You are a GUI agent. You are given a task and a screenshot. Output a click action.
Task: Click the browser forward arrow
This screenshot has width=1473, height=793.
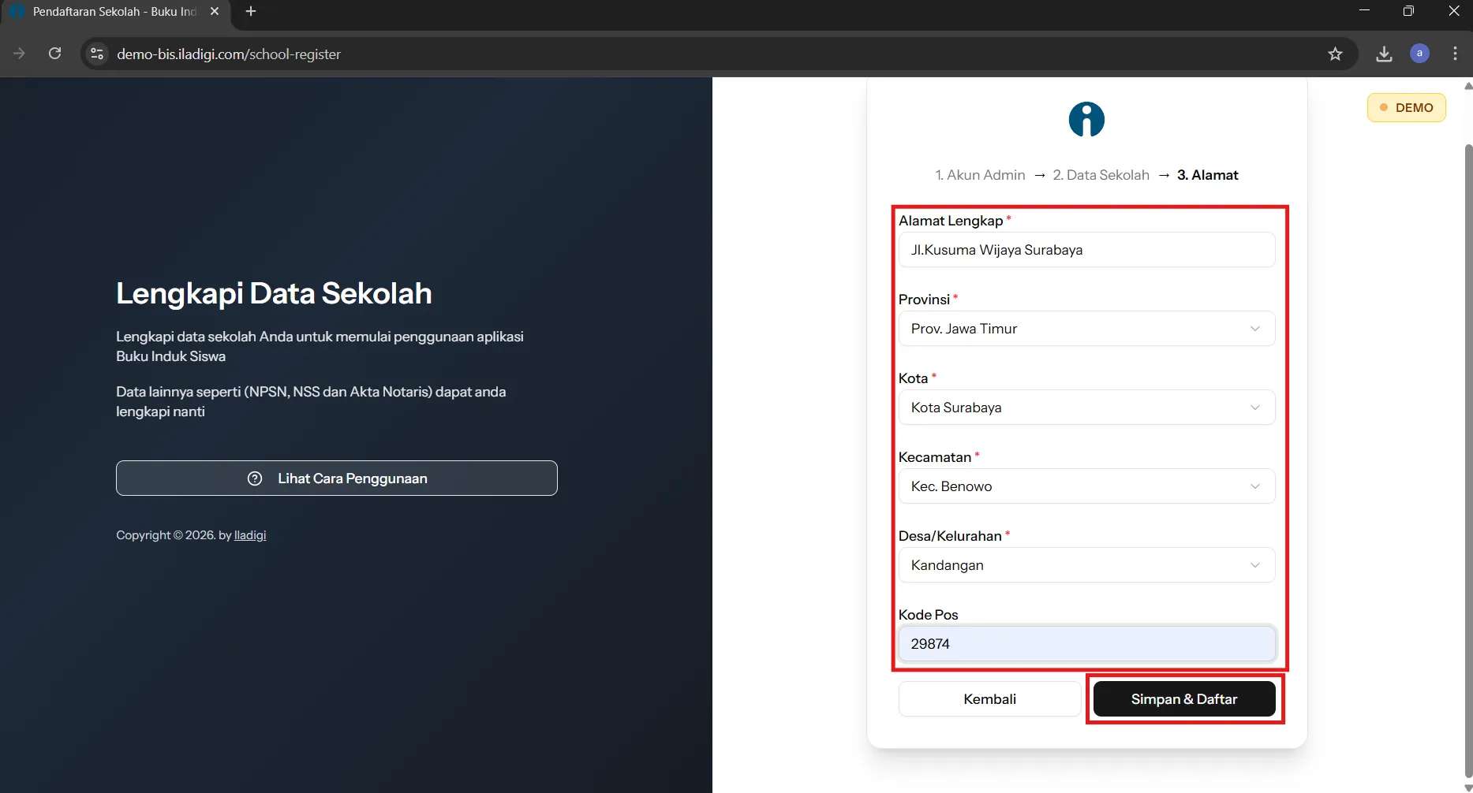20,54
